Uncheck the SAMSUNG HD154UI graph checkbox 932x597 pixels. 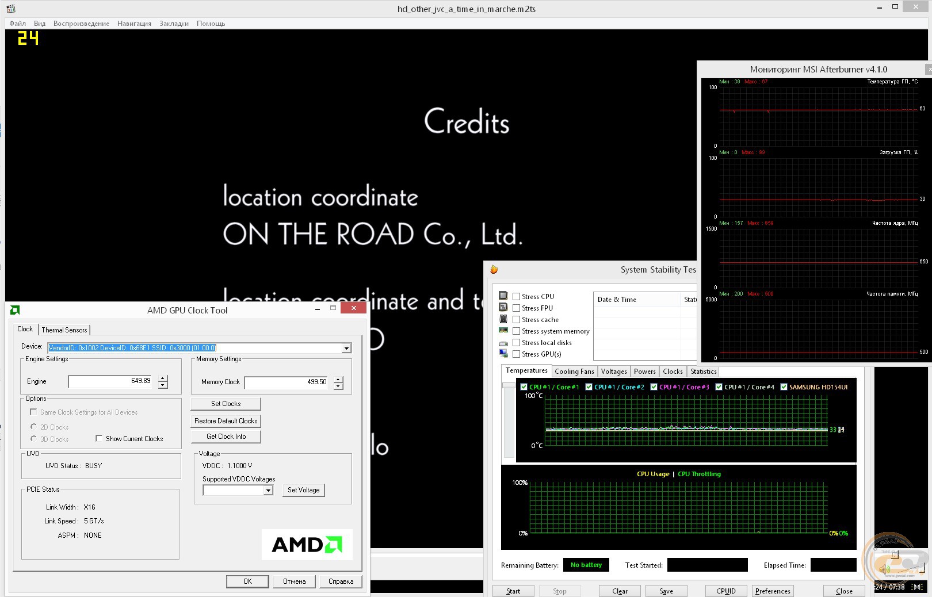point(784,387)
